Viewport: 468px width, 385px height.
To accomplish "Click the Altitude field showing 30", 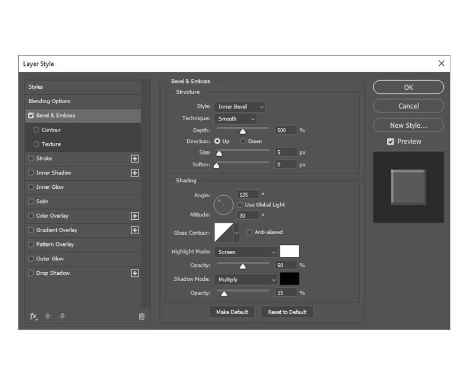I will 248,215.
